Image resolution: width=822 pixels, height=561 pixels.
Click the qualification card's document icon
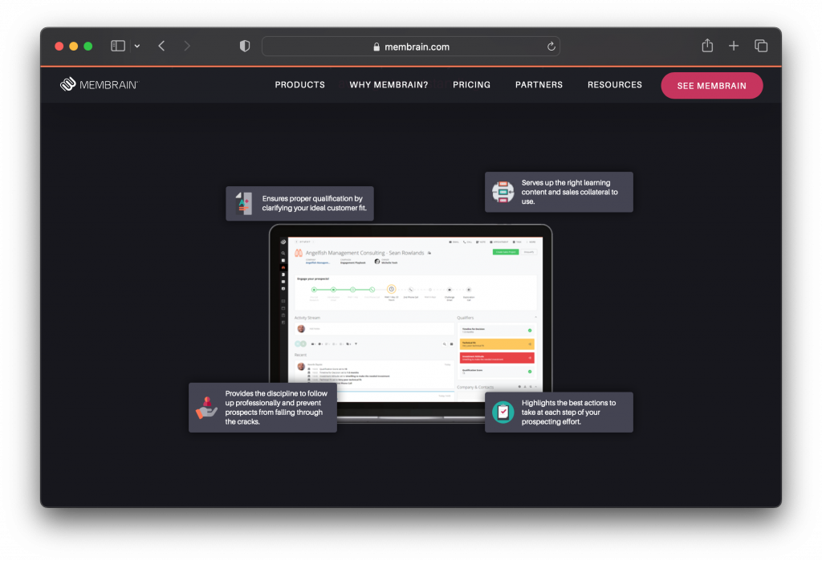coord(244,203)
